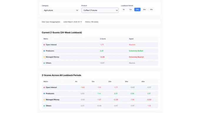Viewport: 200px width, 113px height.
Task: Click the blue dot beside Producers in lookback table
Action: (44, 94)
